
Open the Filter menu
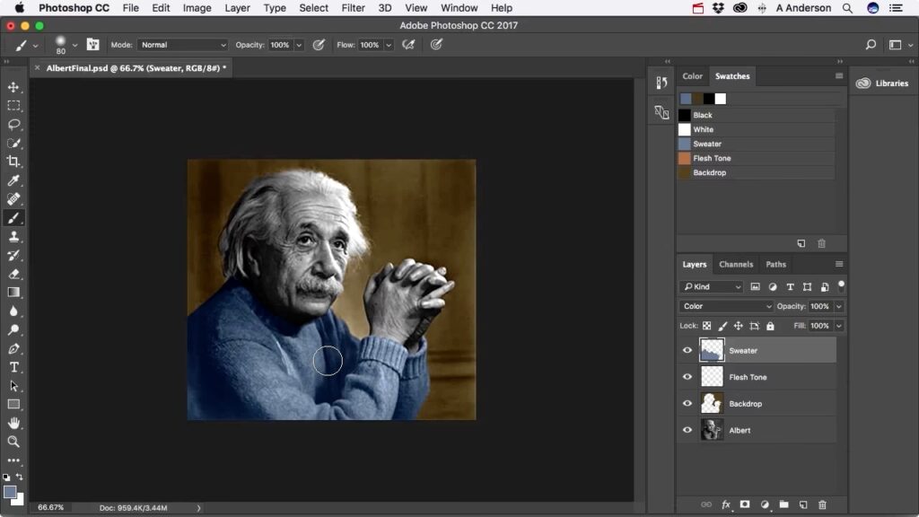point(353,8)
